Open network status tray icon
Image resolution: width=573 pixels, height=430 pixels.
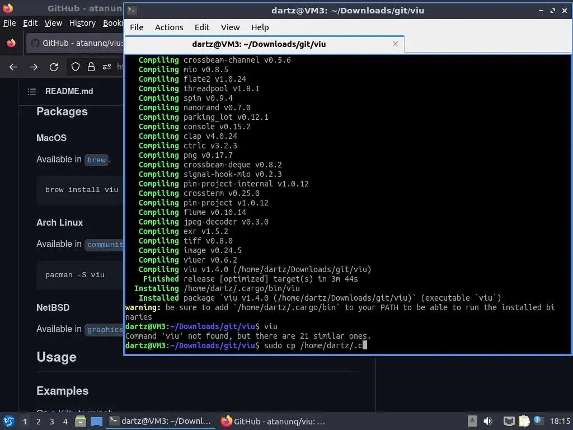(509, 421)
